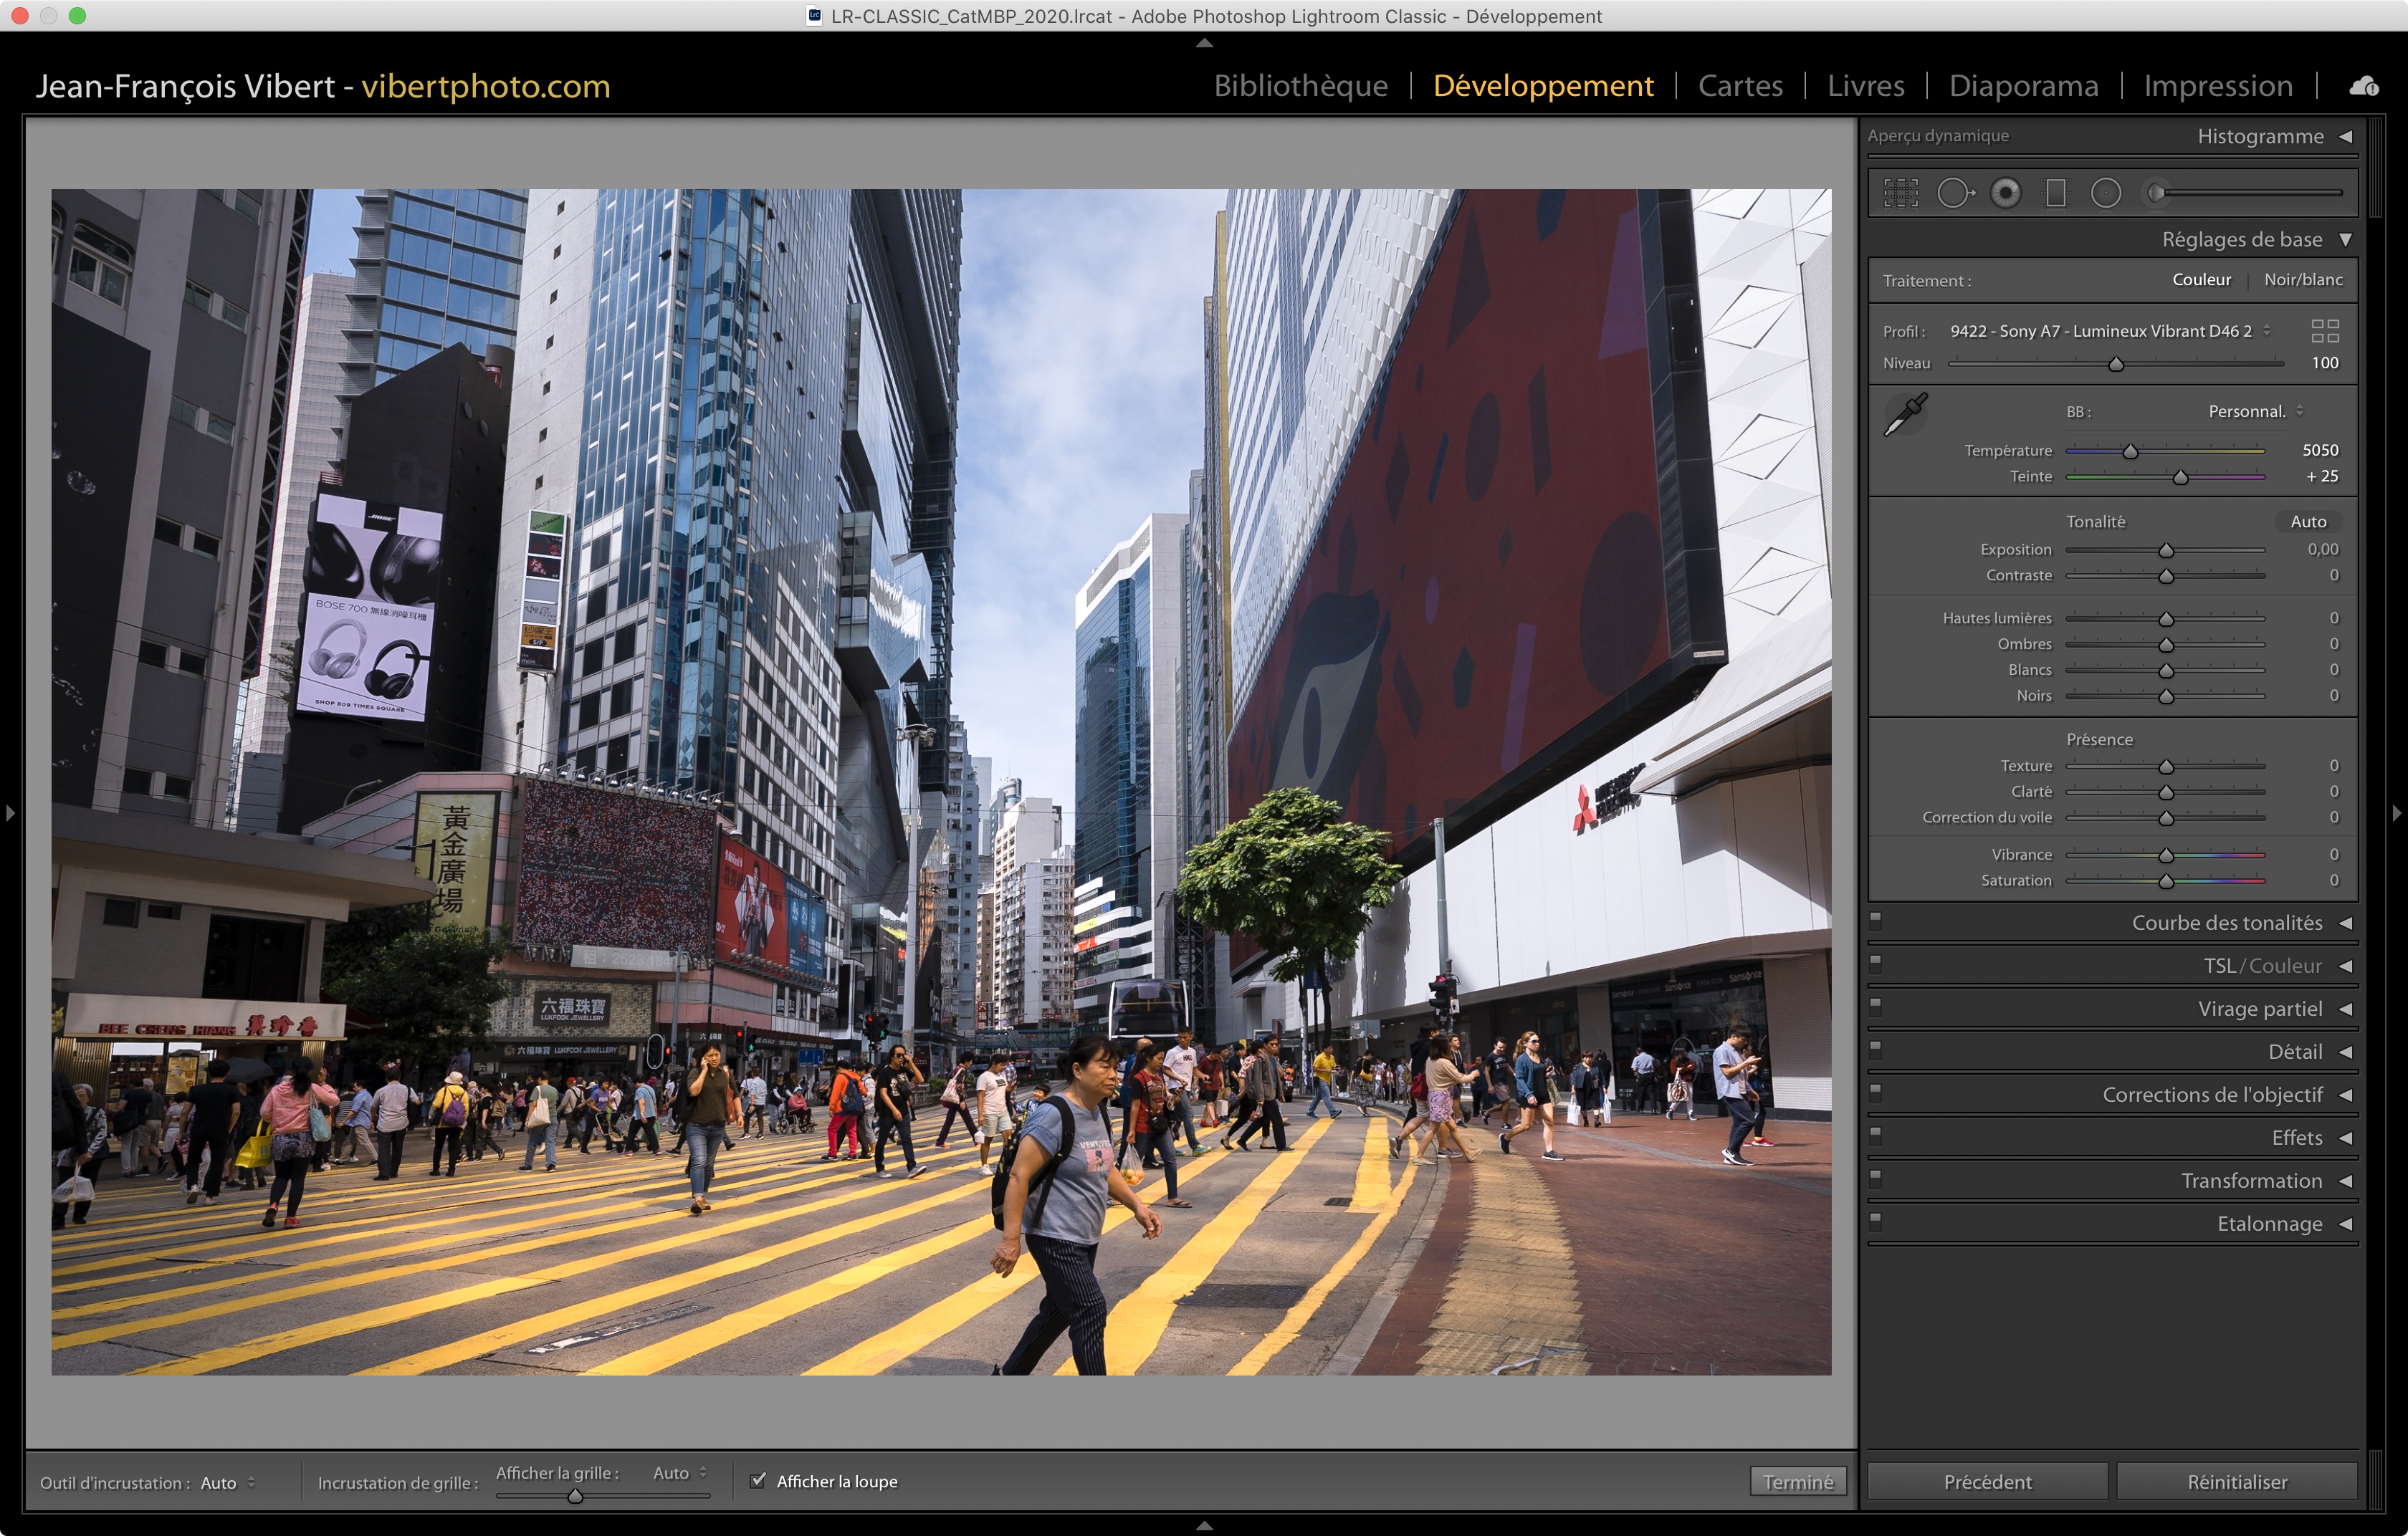Pick the radial filter tool
2408x1536 pixels.
click(2105, 193)
